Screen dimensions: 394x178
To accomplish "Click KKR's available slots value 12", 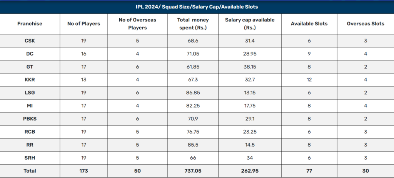I will tap(309, 80).
